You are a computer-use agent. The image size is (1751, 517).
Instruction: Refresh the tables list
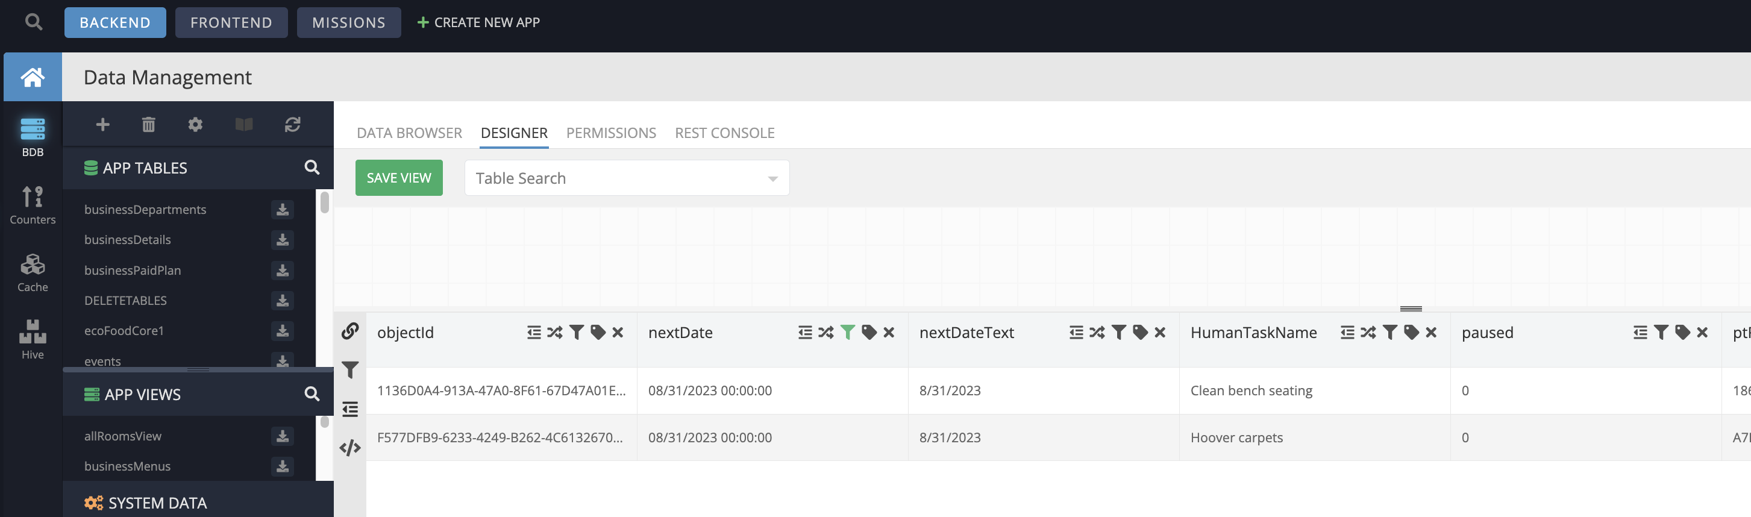292,124
